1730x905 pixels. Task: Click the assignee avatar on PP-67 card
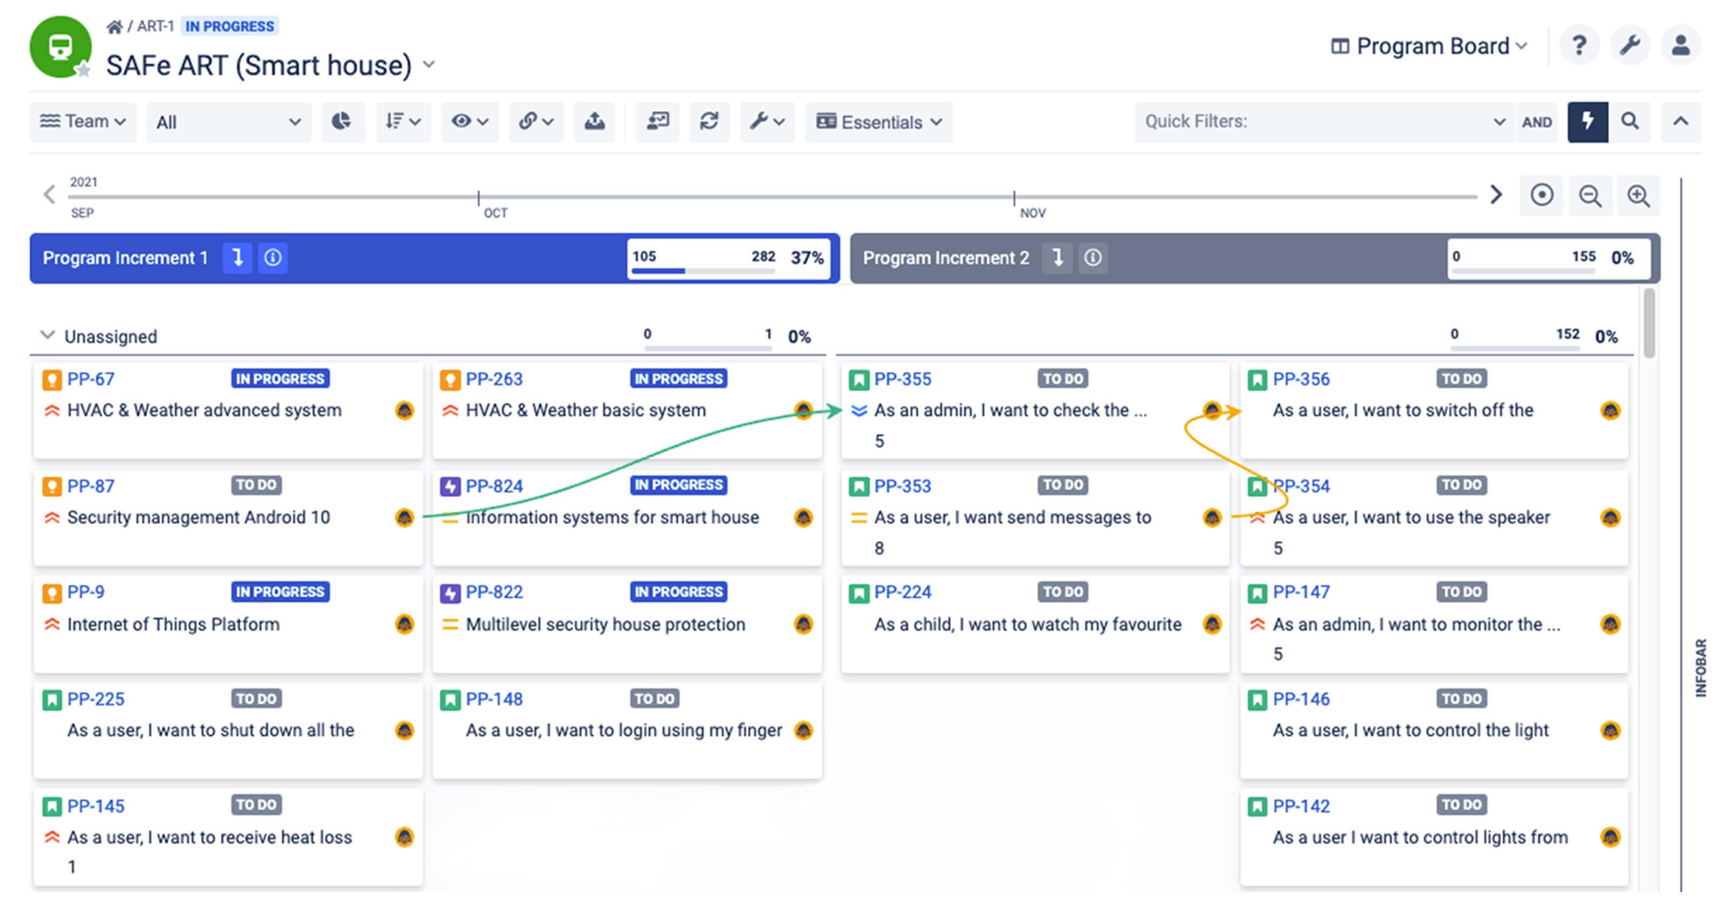[404, 410]
